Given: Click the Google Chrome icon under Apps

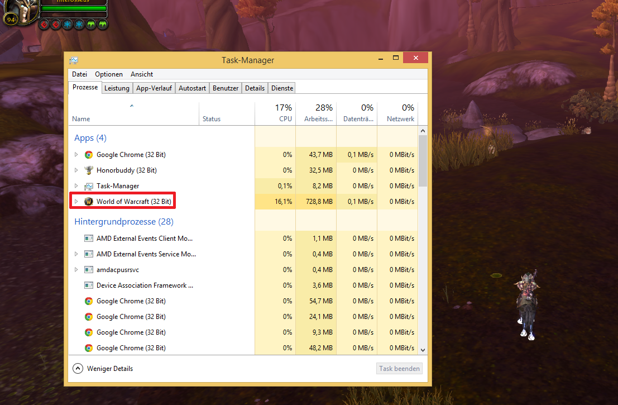Looking at the screenshot, I should (88, 155).
